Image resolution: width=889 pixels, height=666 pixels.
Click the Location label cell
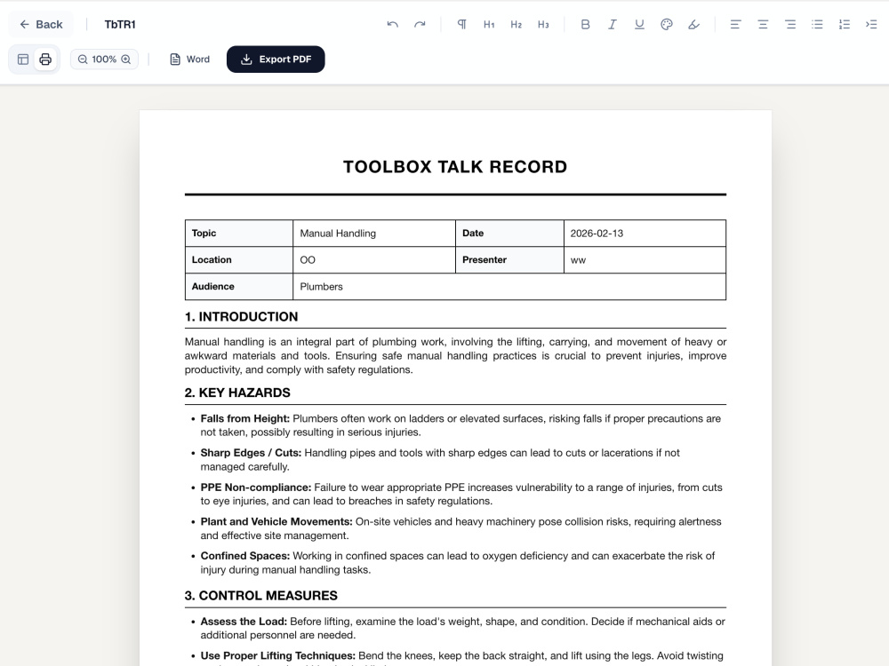coord(238,260)
